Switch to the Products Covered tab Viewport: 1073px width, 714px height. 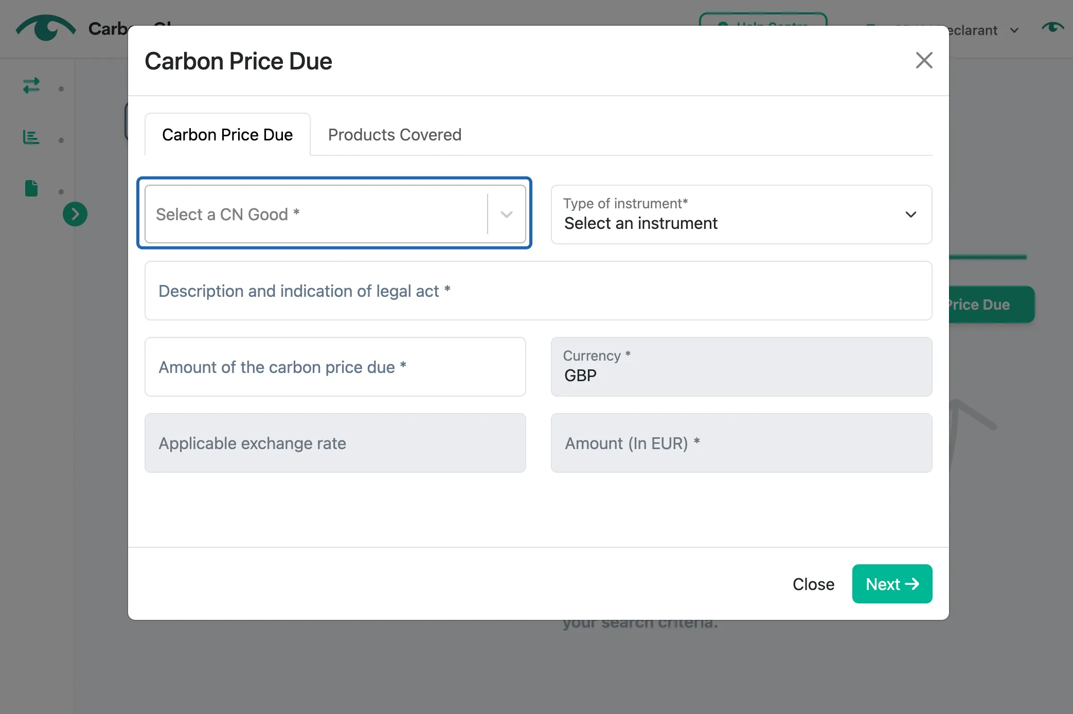coord(395,135)
